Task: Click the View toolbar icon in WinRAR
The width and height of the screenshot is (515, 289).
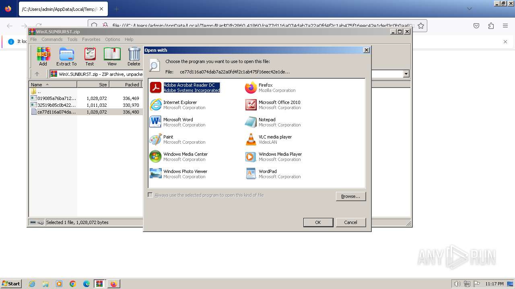Action: tap(112, 56)
